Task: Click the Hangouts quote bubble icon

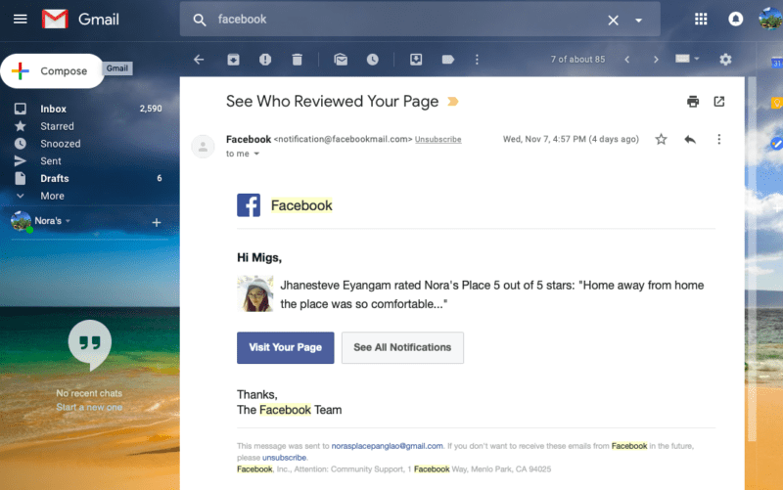Action: (90, 345)
